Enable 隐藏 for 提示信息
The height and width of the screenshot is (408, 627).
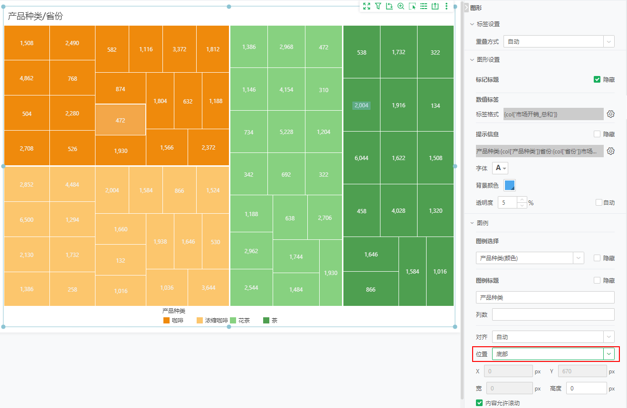click(597, 134)
